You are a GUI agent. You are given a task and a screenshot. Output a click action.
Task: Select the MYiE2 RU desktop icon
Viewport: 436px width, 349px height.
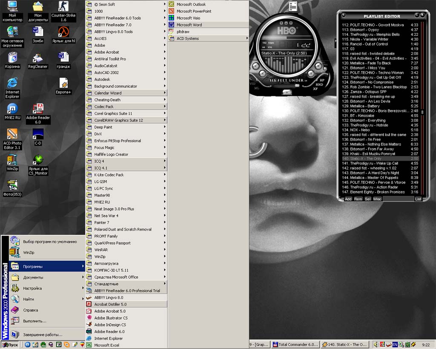click(12, 111)
